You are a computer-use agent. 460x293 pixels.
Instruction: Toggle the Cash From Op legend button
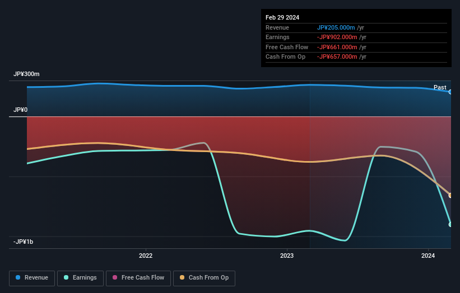click(x=204, y=278)
